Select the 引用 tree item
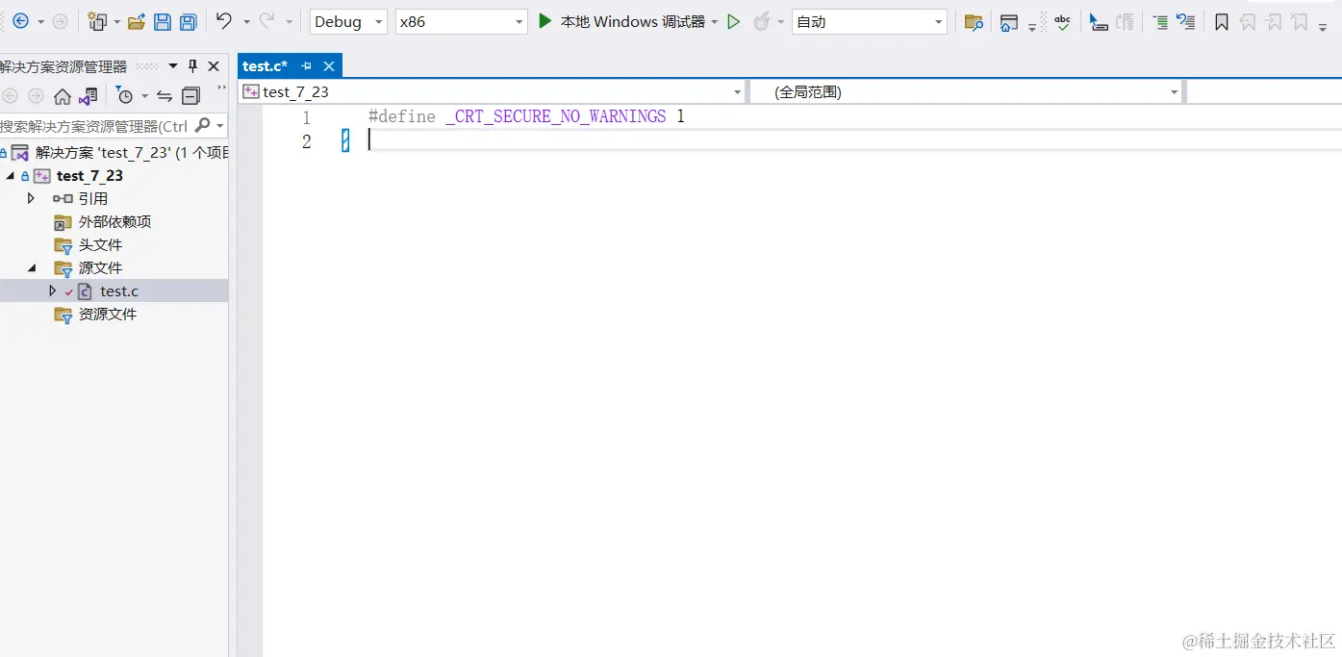The width and height of the screenshot is (1342, 657). [x=93, y=198]
